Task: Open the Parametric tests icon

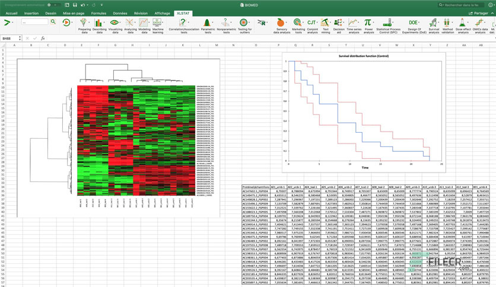Action: pyautogui.click(x=207, y=23)
